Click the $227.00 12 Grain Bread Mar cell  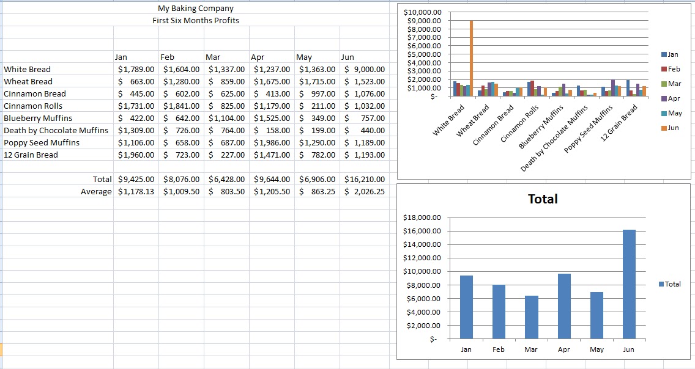pos(226,155)
